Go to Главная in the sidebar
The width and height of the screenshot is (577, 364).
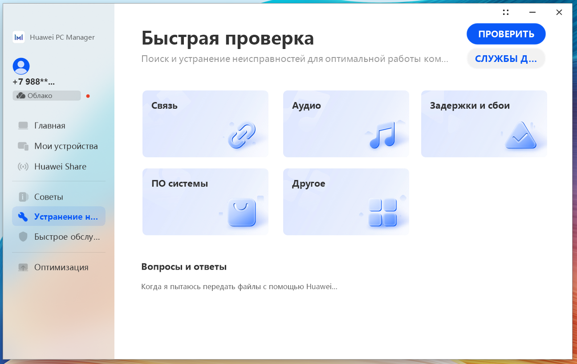59,126
